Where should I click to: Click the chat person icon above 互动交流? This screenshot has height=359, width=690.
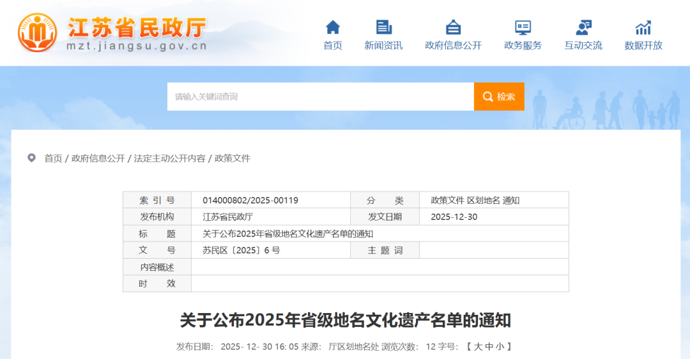(583, 27)
